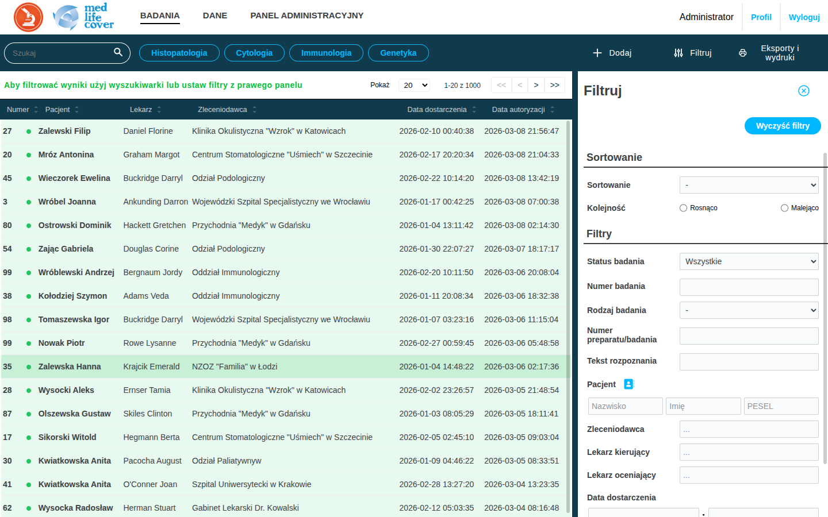Filter by Immunologia category

click(x=326, y=53)
